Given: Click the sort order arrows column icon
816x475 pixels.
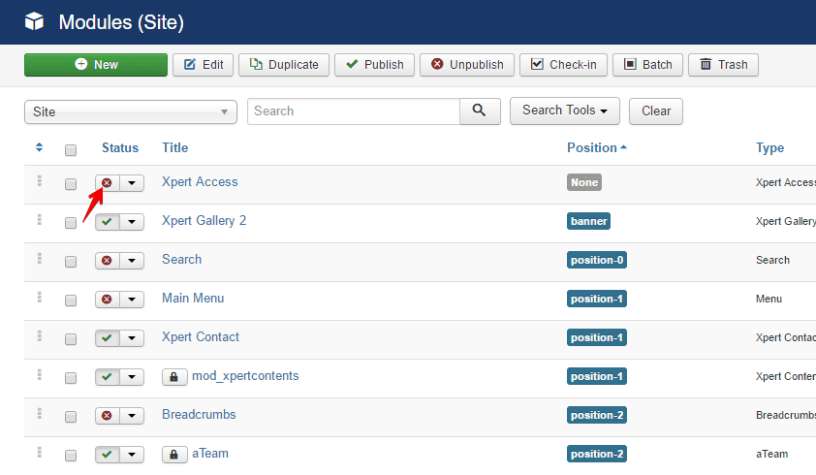Looking at the screenshot, I should [39, 147].
